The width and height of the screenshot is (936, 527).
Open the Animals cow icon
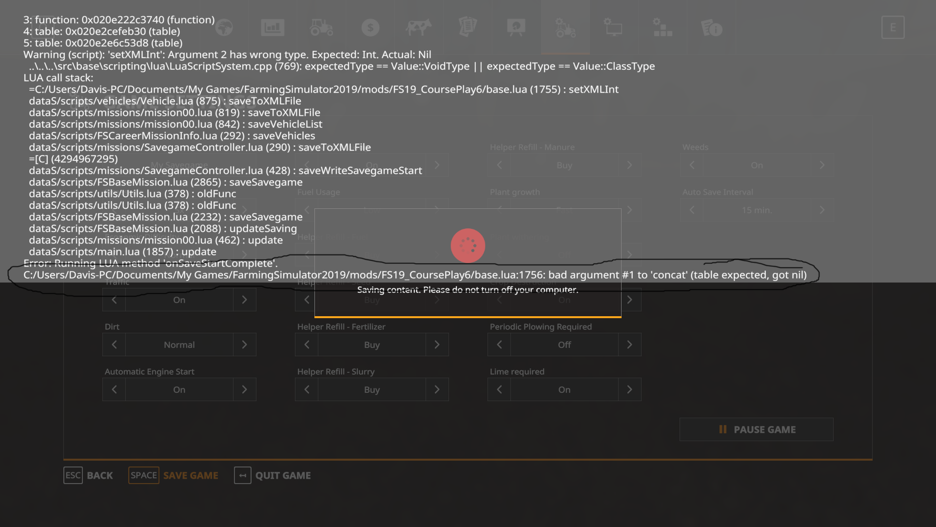click(x=419, y=28)
